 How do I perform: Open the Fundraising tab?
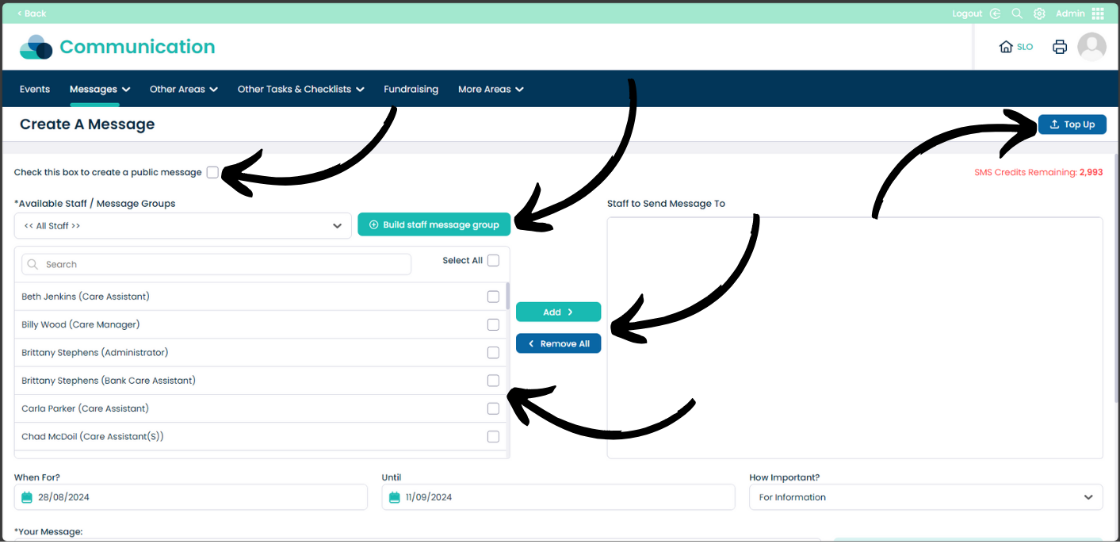411,89
